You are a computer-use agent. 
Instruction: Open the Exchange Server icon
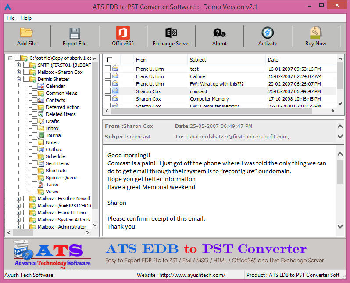(x=171, y=33)
